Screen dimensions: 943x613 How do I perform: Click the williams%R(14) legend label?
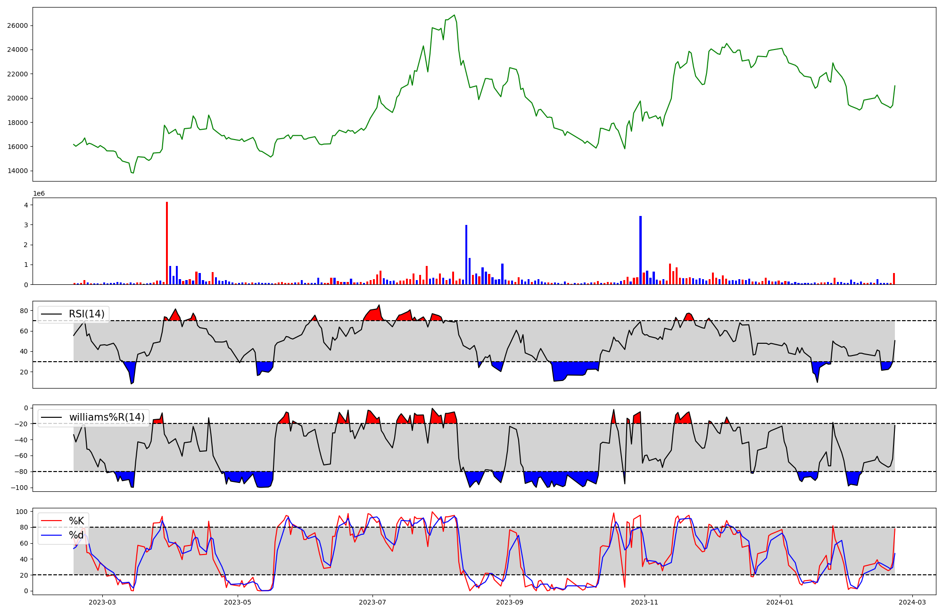107,417
